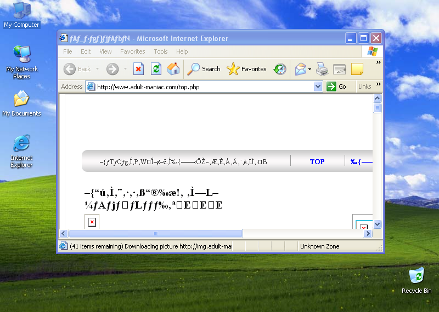The image size is (439, 312).
Task: Open the History pane
Action: [x=280, y=69]
